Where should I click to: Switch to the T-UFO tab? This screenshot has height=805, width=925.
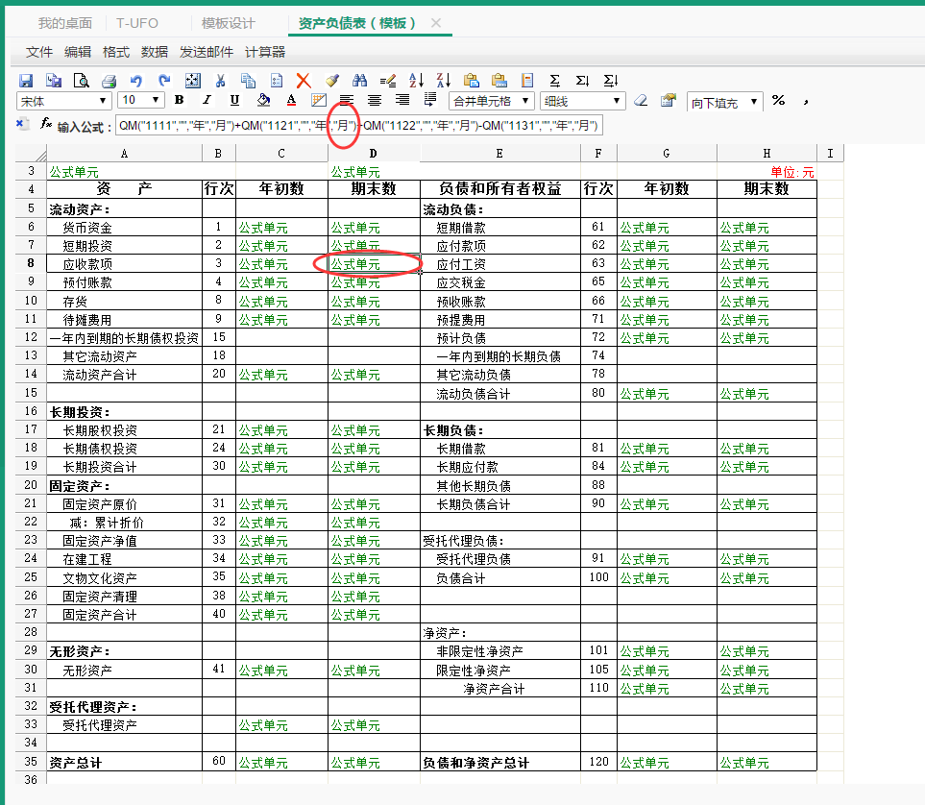136,23
